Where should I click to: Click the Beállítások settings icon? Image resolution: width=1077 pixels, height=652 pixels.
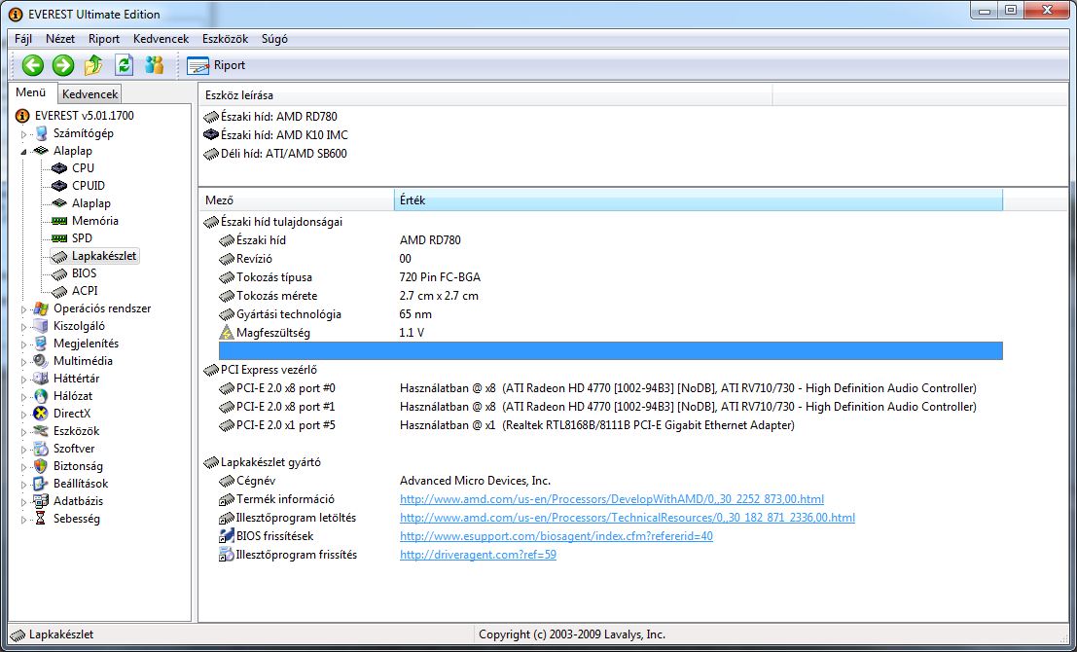(x=41, y=484)
